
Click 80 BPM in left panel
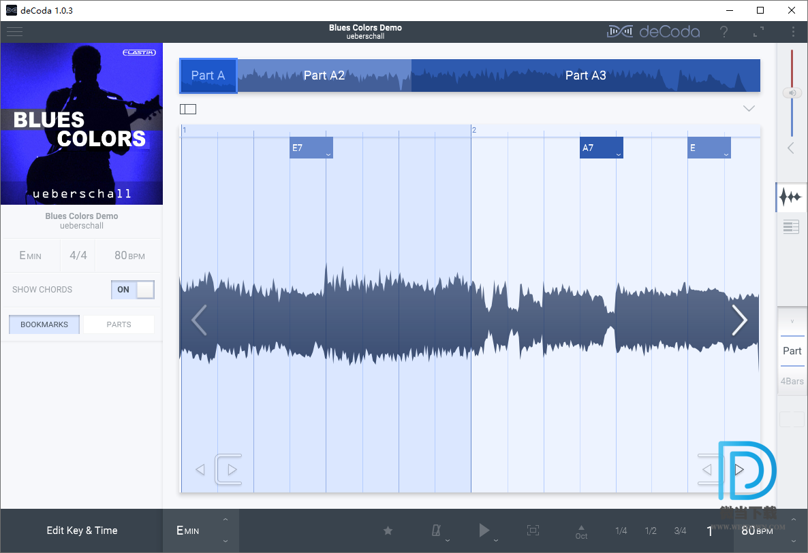point(129,256)
